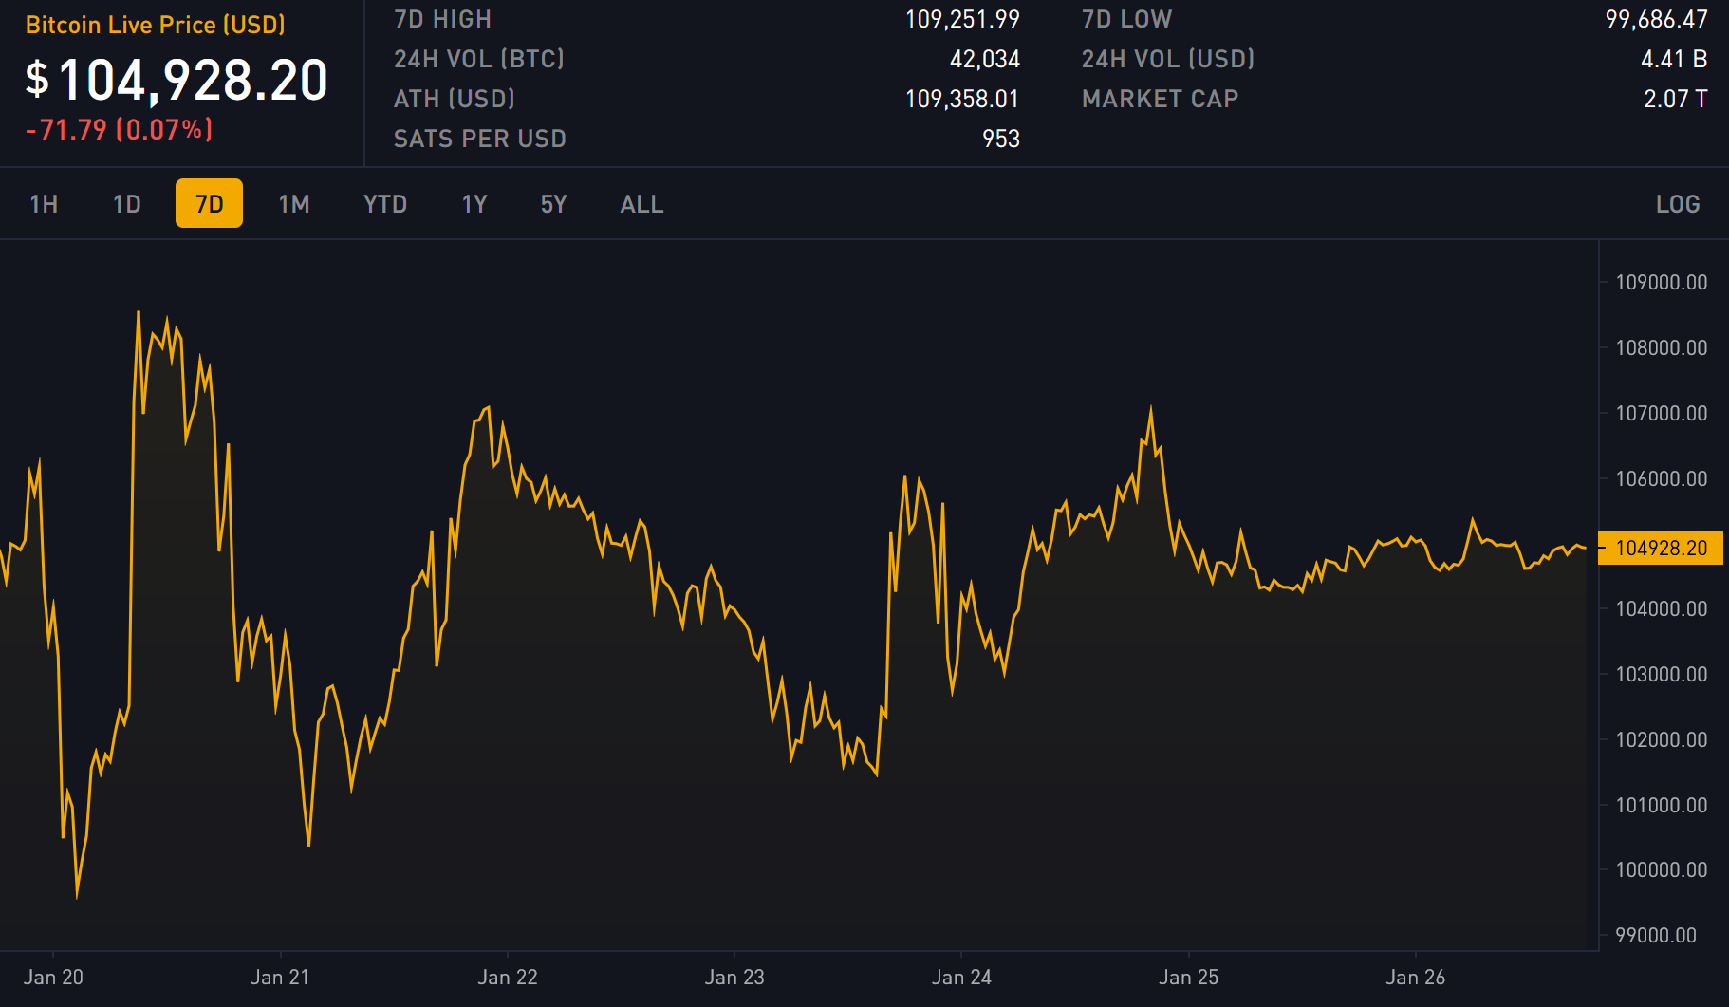Viewport: 1729px width, 1007px height.
Task: Click the 7D LOW value 99,686.47
Action: [1657, 19]
